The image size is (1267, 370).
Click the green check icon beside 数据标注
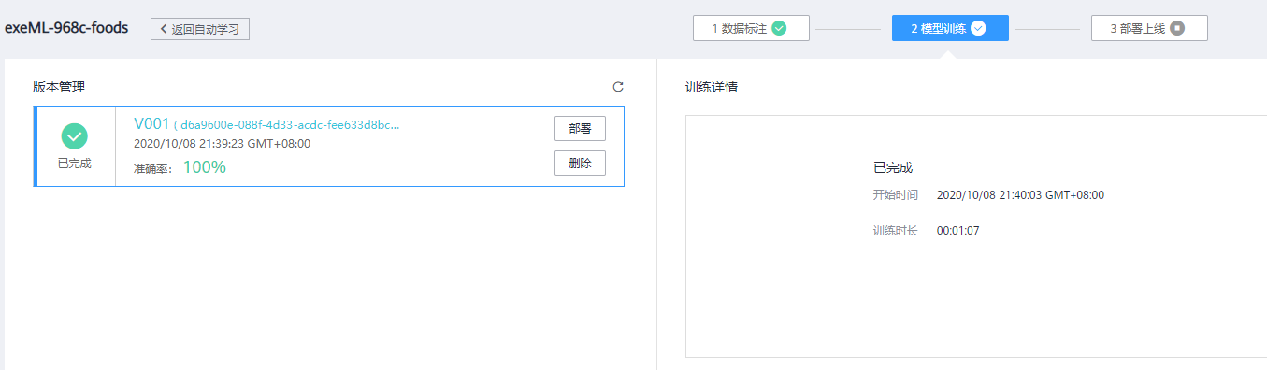[x=779, y=28]
